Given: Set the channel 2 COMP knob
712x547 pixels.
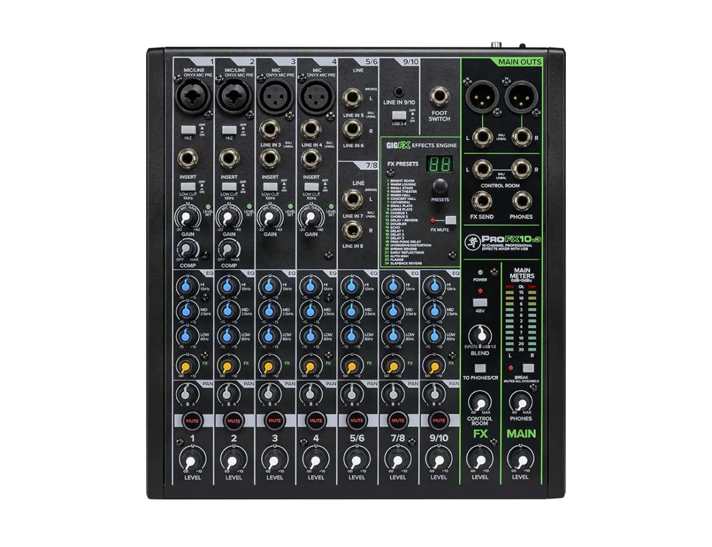Looking at the screenshot, I should (x=228, y=249).
